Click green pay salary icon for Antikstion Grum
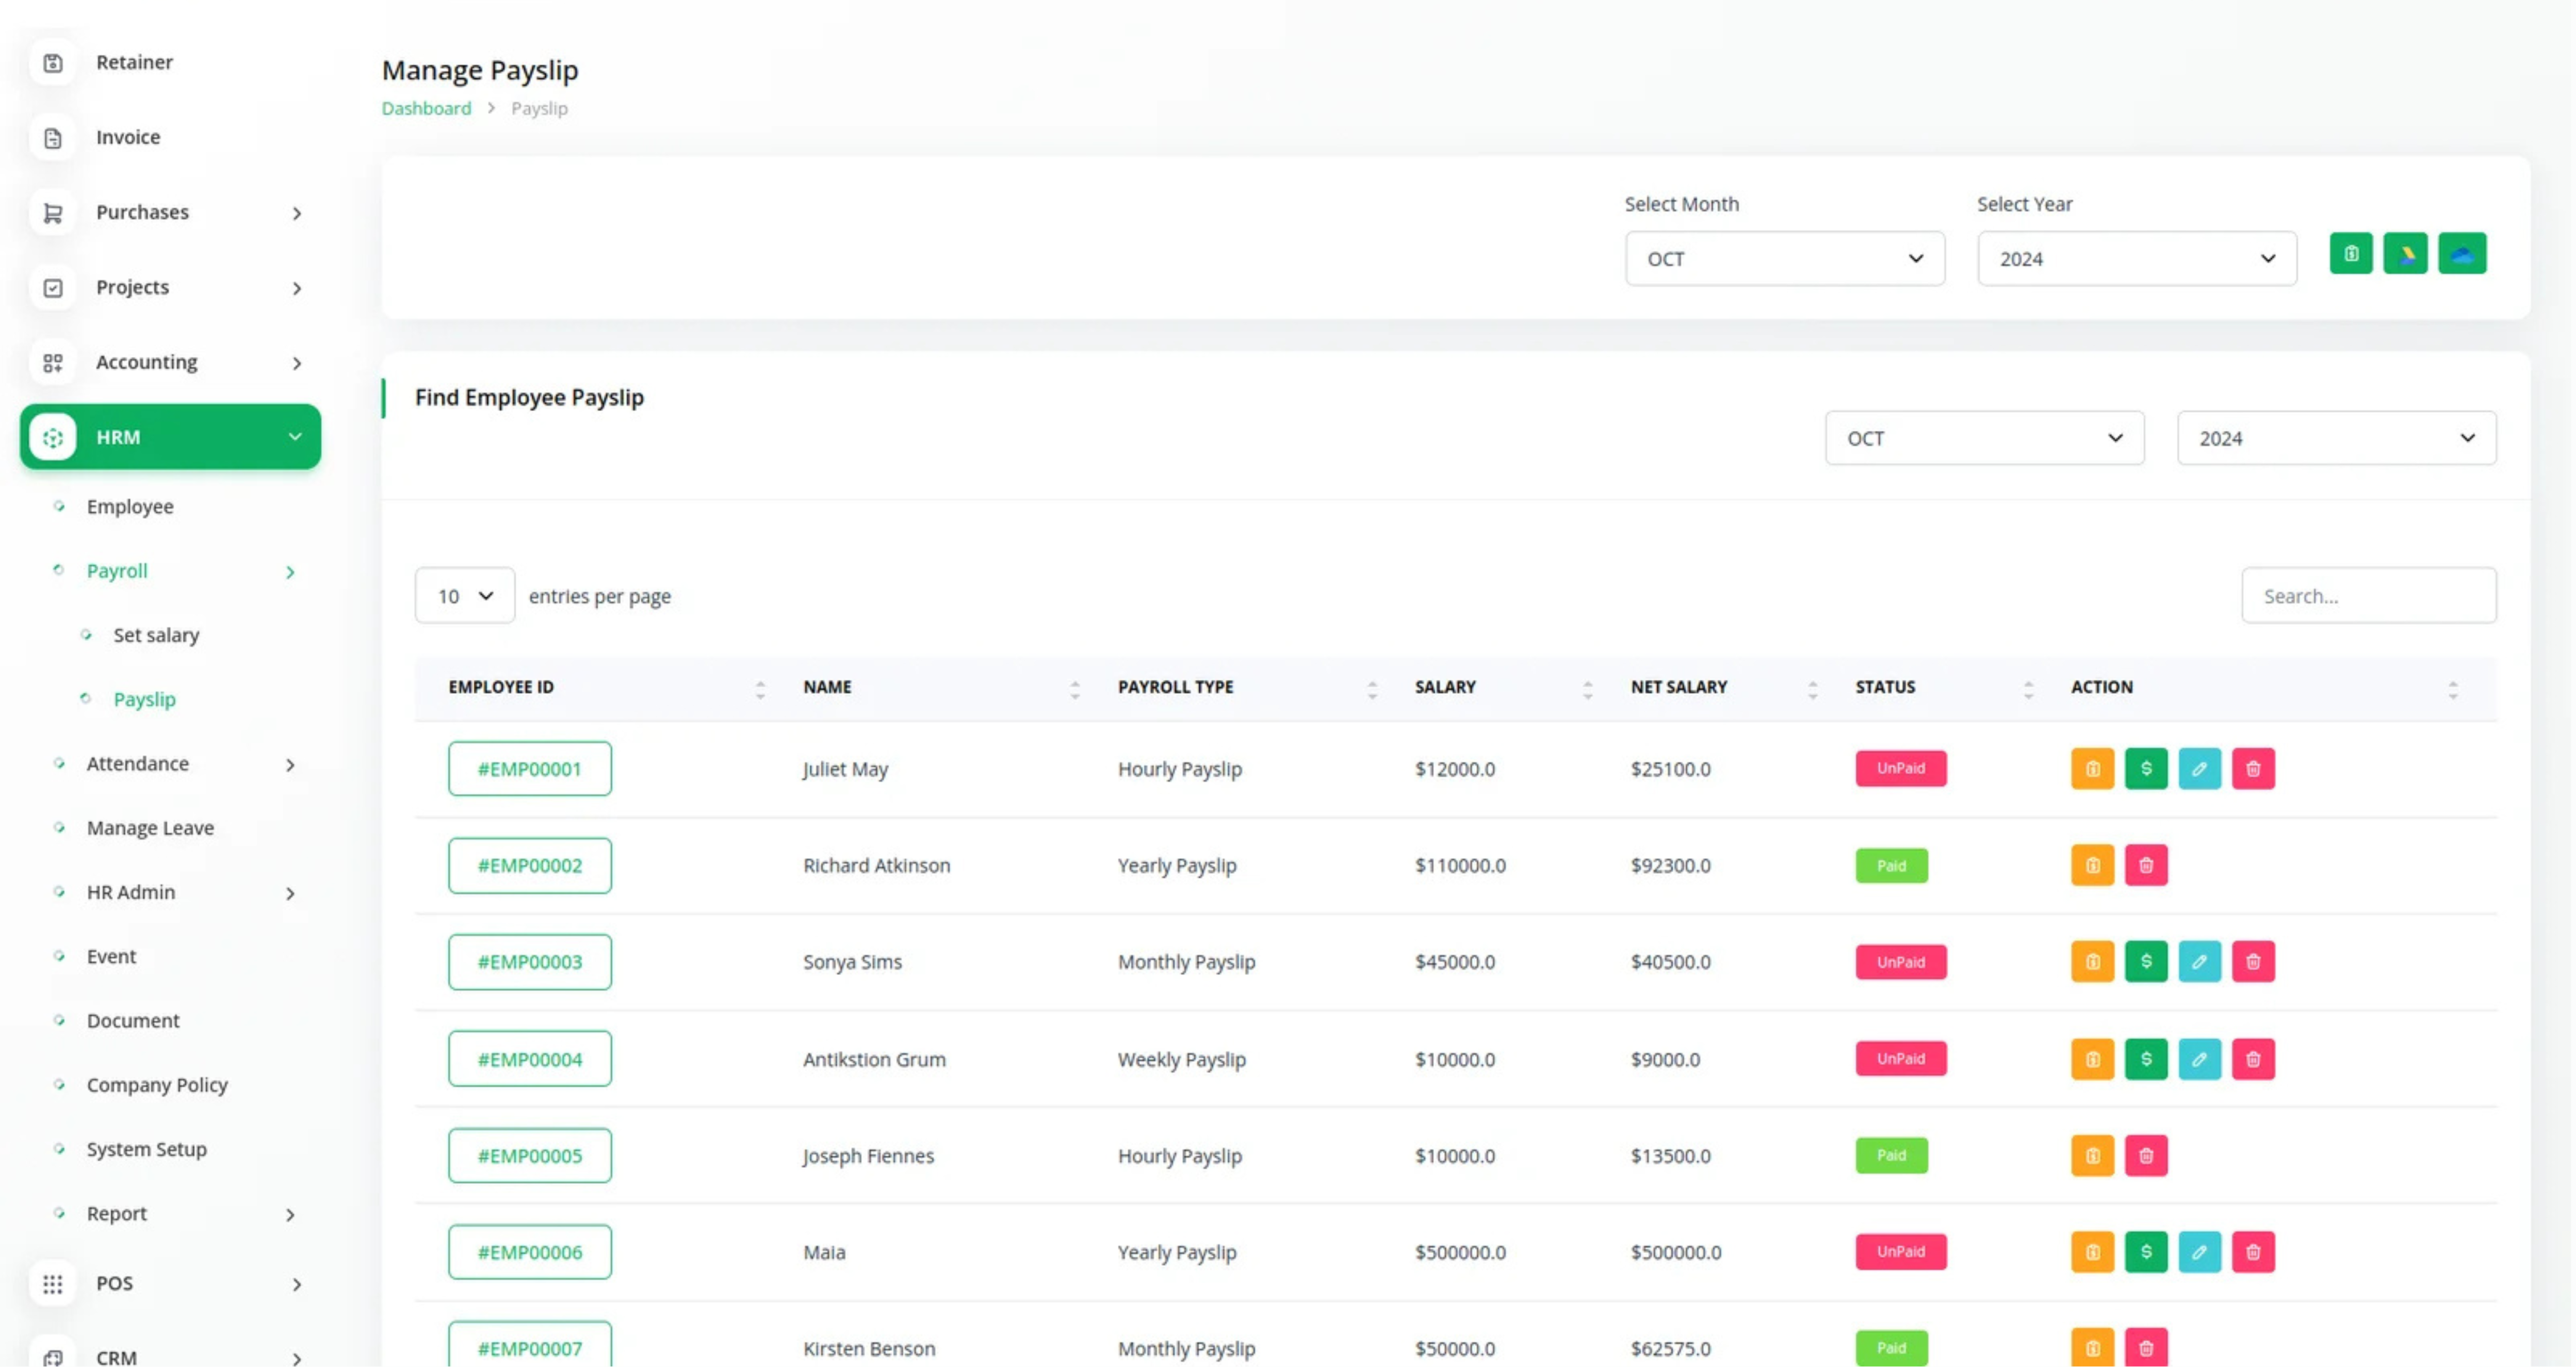Viewport: 2576px width, 1367px height. (2145, 1059)
